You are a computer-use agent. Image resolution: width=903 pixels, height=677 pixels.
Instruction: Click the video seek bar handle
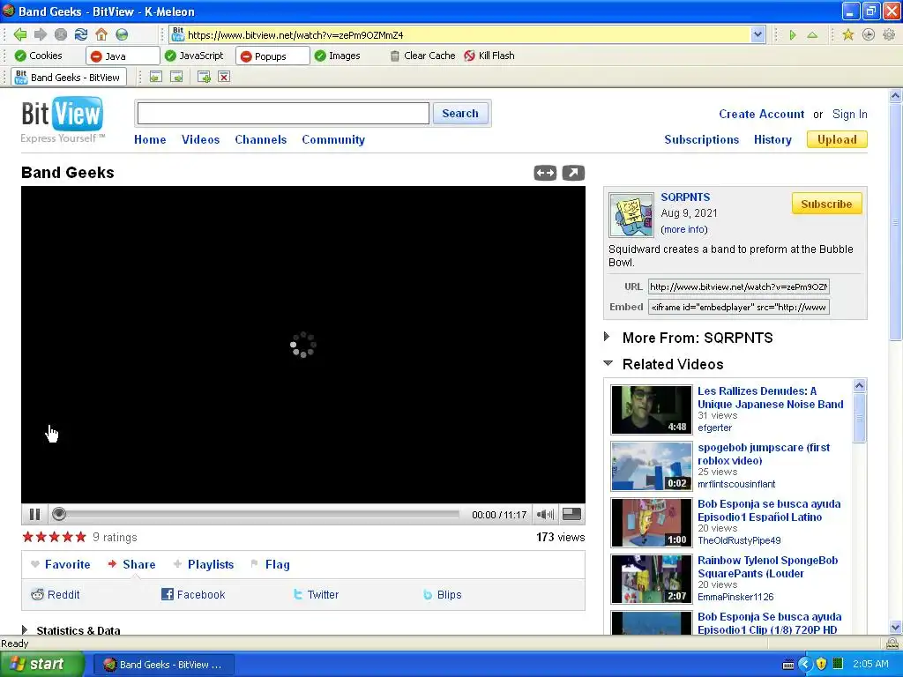59,514
